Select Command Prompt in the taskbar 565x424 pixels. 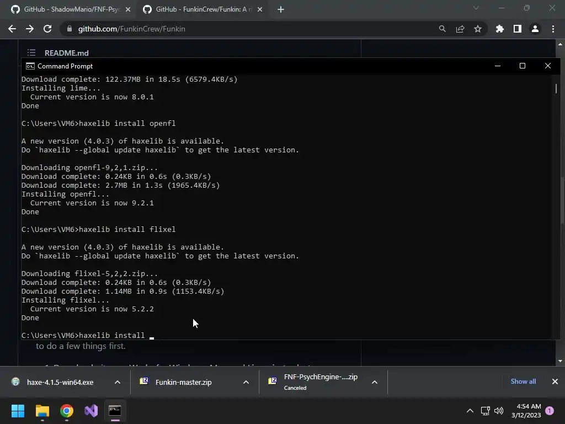click(115, 411)
